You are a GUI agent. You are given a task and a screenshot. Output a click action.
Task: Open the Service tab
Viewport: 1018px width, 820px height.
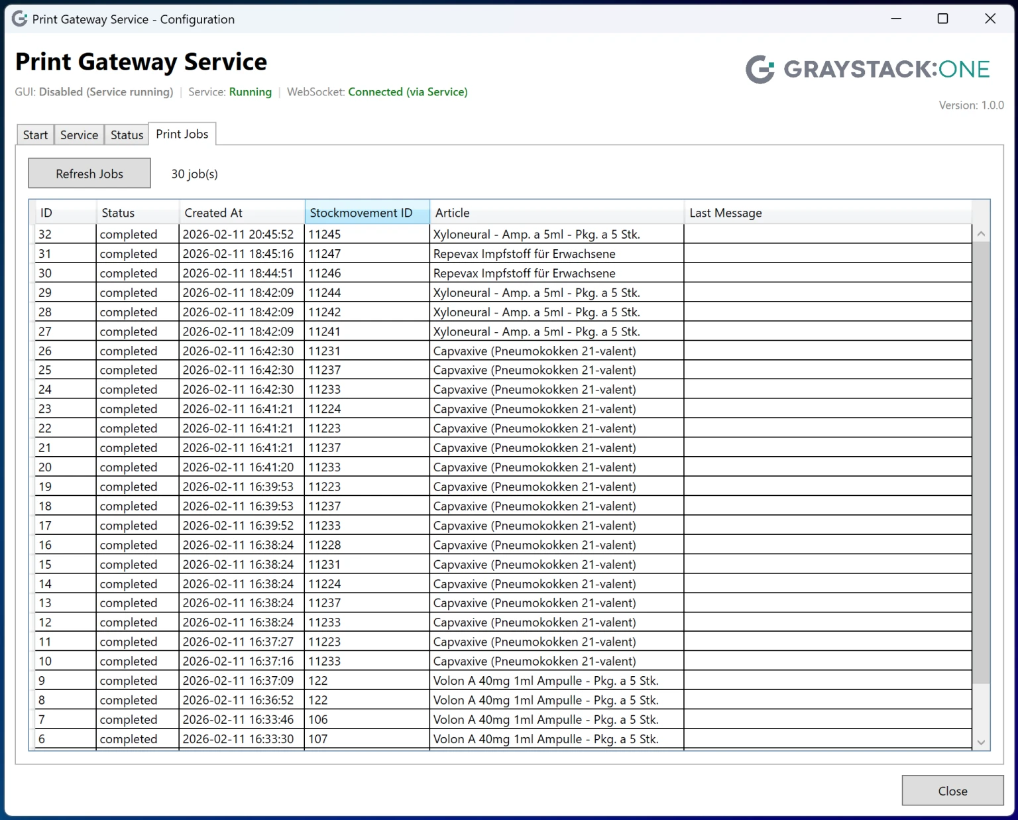tap(79, 135)
